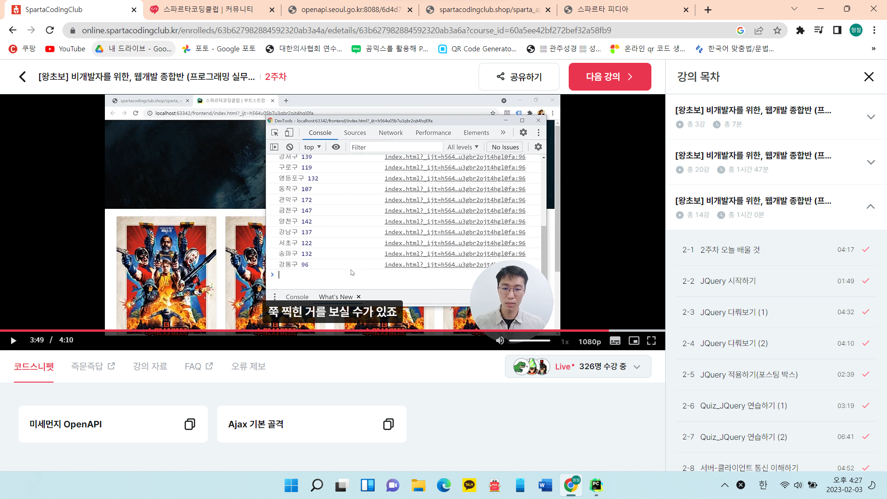Go to next lecture with 다음 강의
Viewport: 887px width, 499px height.
610,77
